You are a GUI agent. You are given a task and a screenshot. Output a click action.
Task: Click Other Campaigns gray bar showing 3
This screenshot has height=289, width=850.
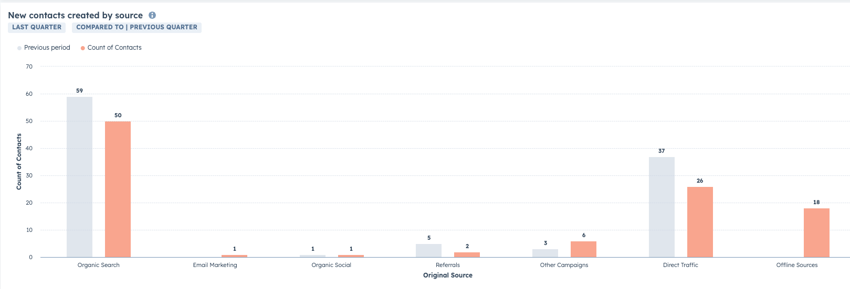(x=545, y=253)
